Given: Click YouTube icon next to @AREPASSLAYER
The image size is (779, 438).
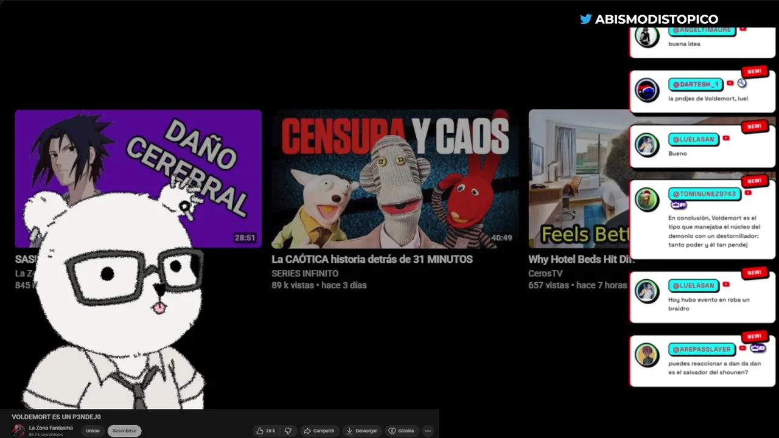Looking at the screenshot, I should point(742,349).
